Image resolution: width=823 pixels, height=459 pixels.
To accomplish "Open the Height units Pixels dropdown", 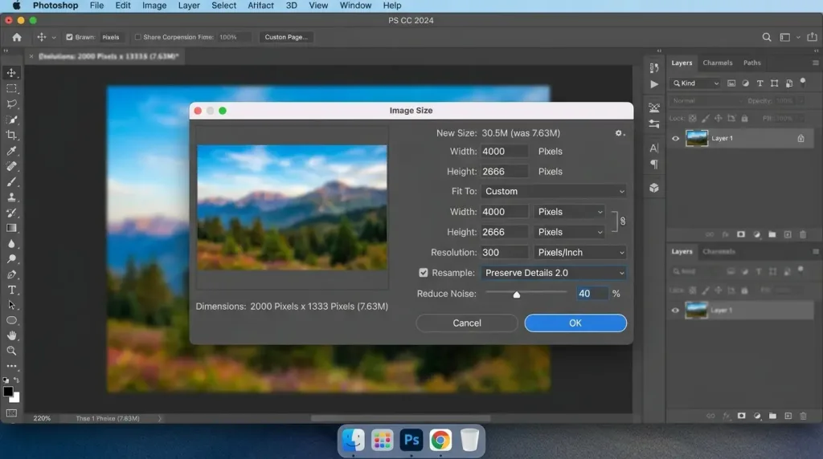I will (570, 232).
